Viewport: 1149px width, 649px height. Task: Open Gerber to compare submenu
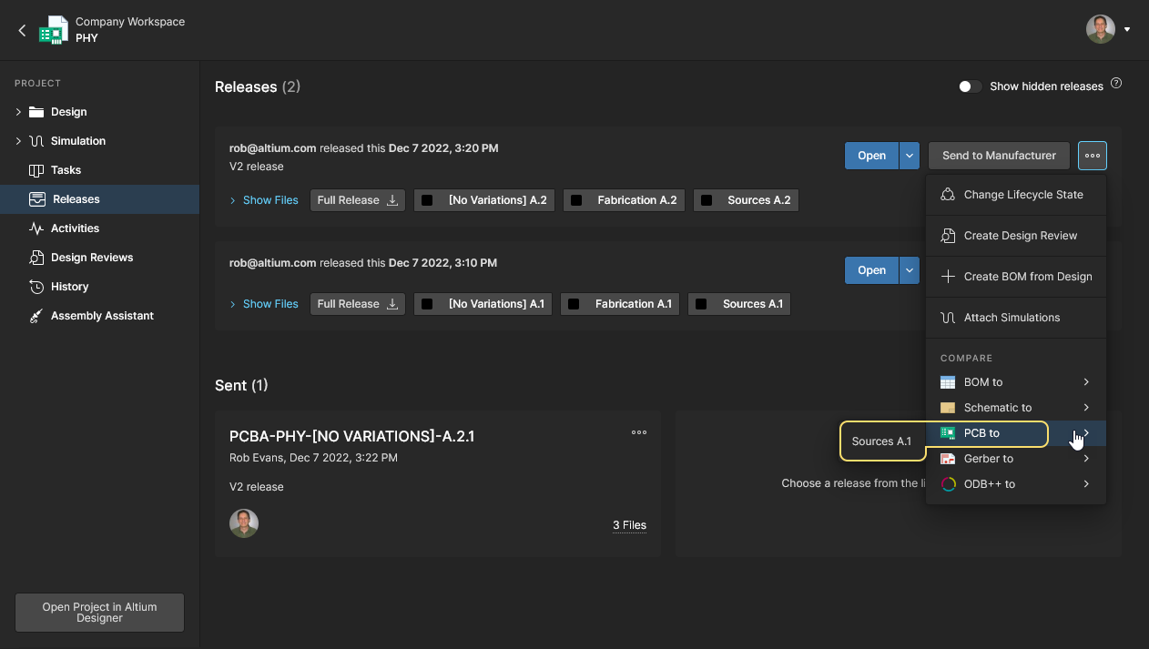tap(1016, 459)
